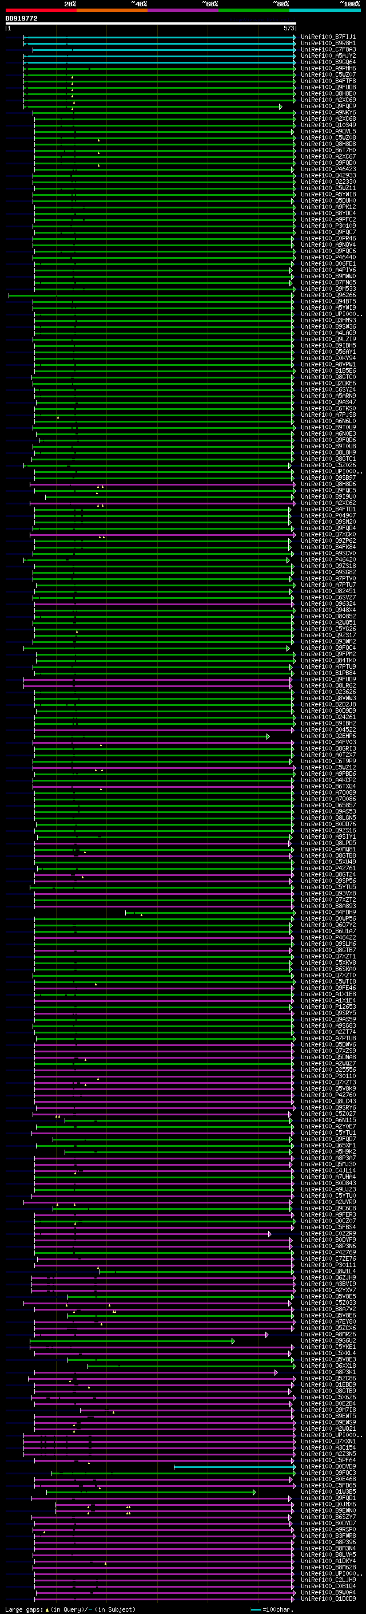Select hit label UniRef100_C7F8A3
Screen dimensions: 366x1614
point(328,49)
